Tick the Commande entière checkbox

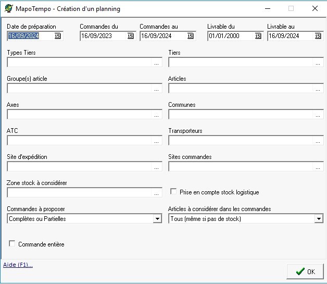[12, 244]
